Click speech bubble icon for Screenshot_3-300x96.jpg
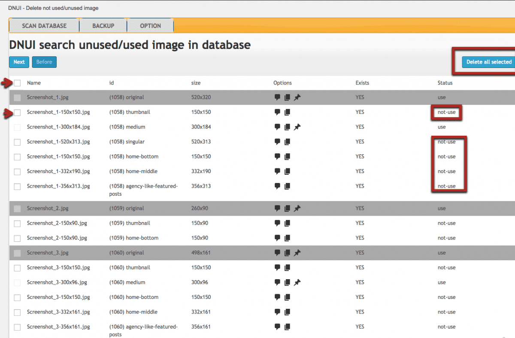 click(277, 283)
